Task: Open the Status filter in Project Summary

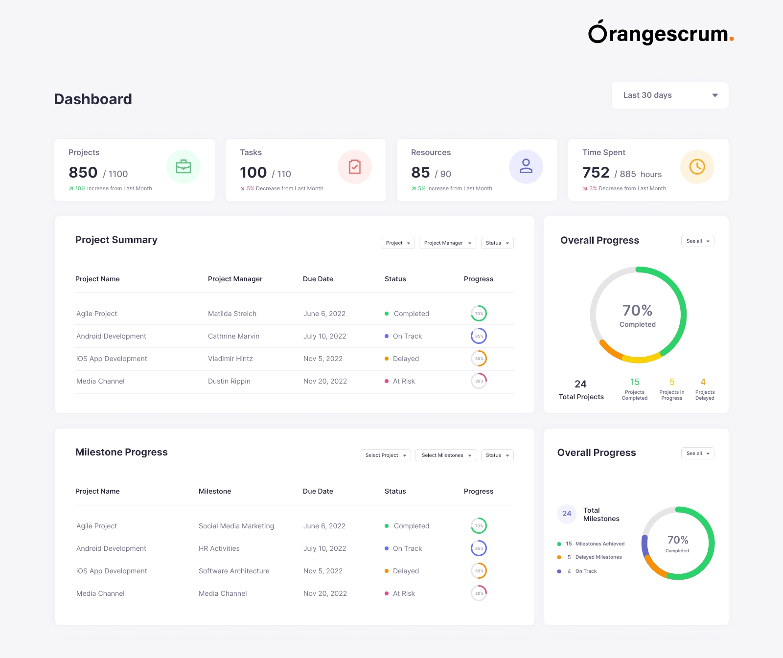Action: coord(497,243)
